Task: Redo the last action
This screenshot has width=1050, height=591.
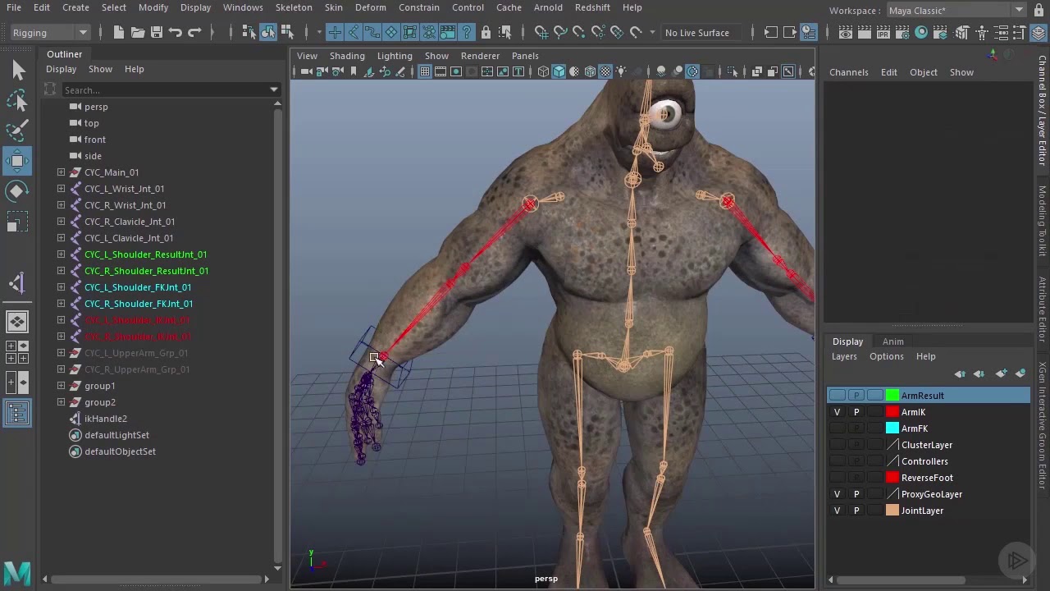Action: click(194, 32)
